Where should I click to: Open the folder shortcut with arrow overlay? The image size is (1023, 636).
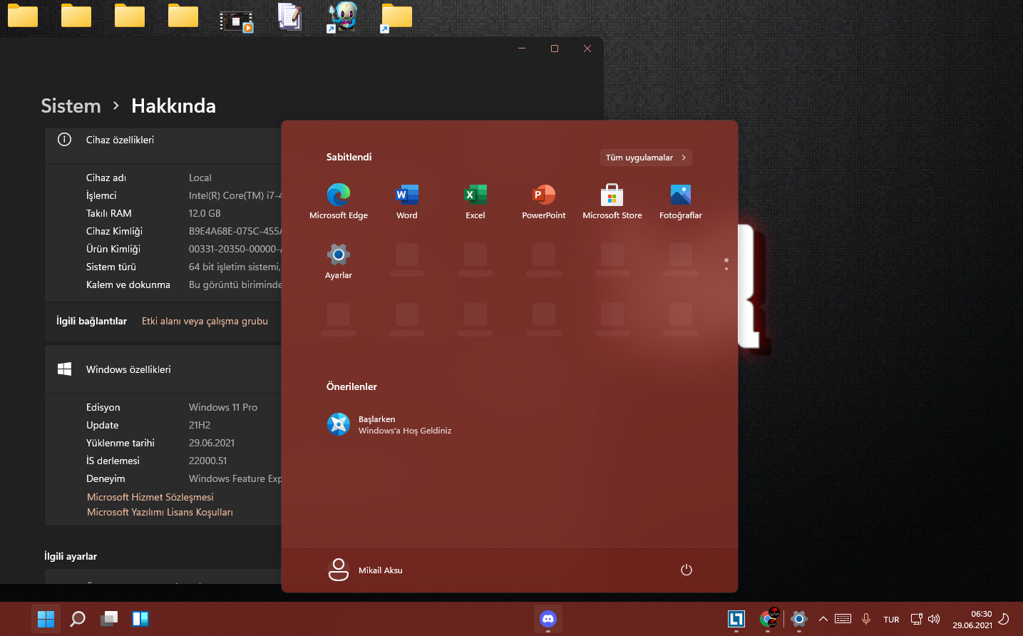(396, 17)
